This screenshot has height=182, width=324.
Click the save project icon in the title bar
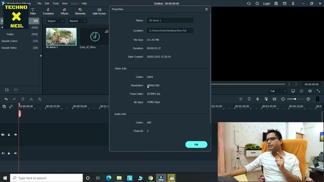(276, 4)
